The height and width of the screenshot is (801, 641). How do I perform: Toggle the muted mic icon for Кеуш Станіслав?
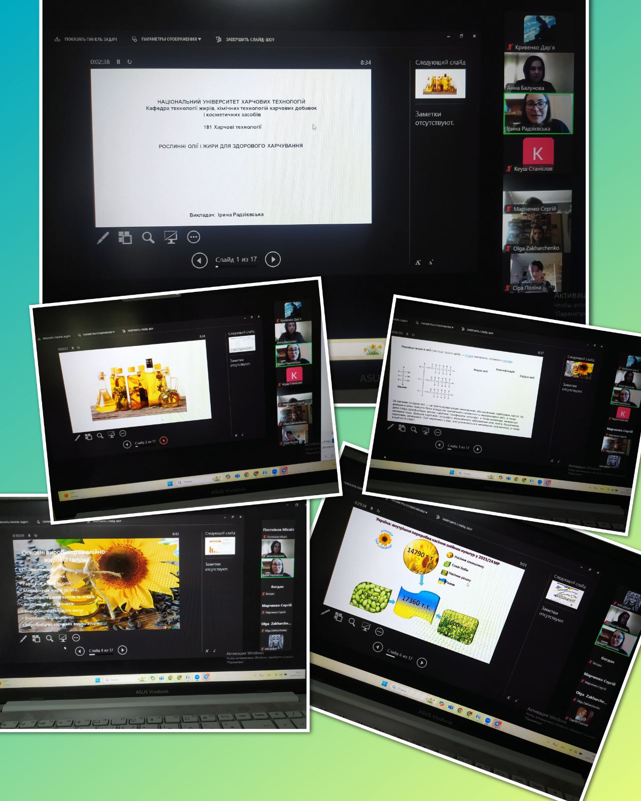509,169
